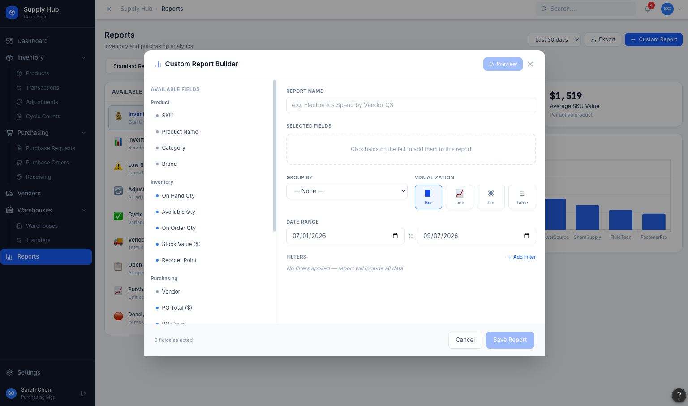Screen dimensions: 688x406
Task: Click the logout icon next to Sarah Chen
Action: pyautogui.click(x=83, y=393)
